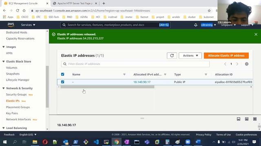Image resolution: width=261 pixels, height=146 pixels.
Task: Open Word from the taskbar
Action: [198, 142]
